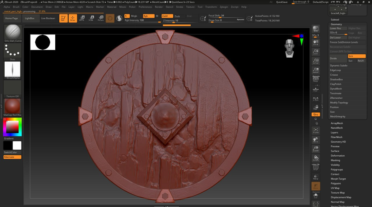Screen dimensions: 372x207
Task: Expand the Polygroups subpalette
Action: (x=337, y=170)
